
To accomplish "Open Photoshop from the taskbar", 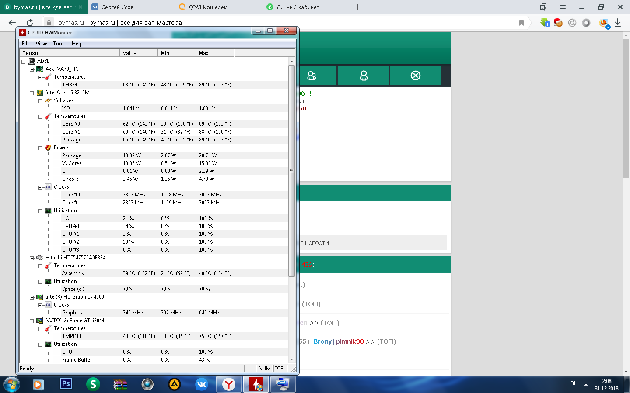I will (x=66, y=384).
